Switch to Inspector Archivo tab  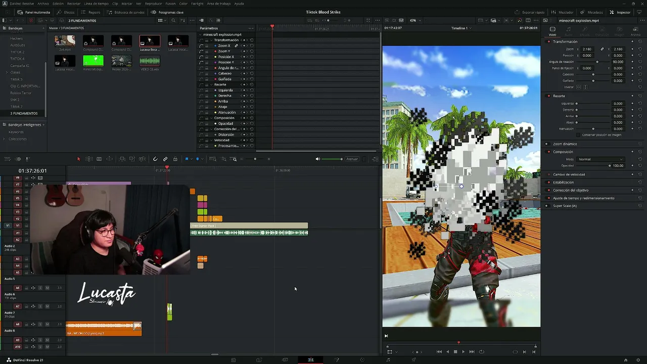[635, 31]
